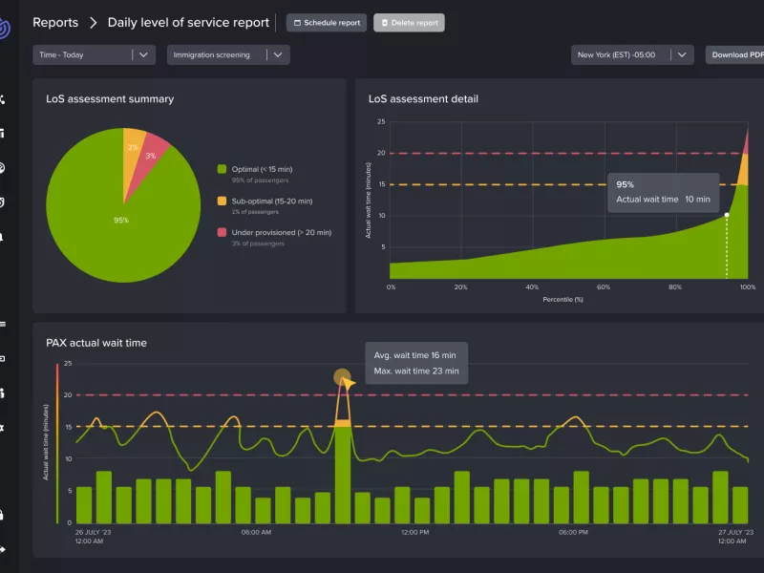The image size is (764, 573).
Task: Click the breadcrumb chevron after Reports
Action: pos(94,22)
